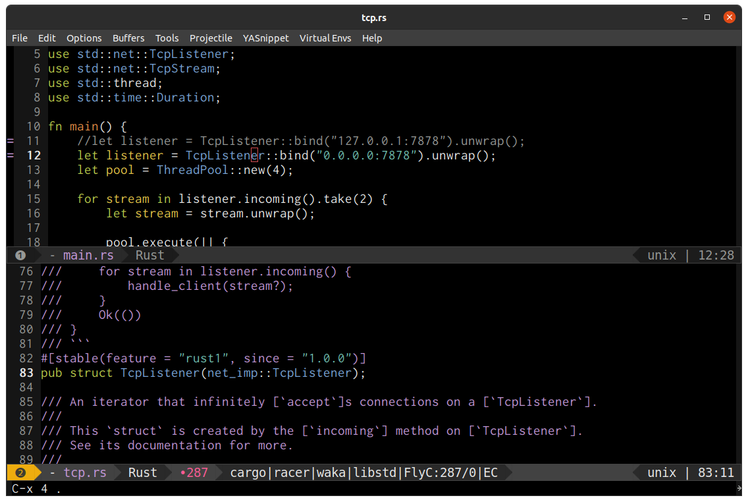Viewport: 748px width, 502px height.
Task: Click the racer minor mode indicator
Action: (292, 473)
